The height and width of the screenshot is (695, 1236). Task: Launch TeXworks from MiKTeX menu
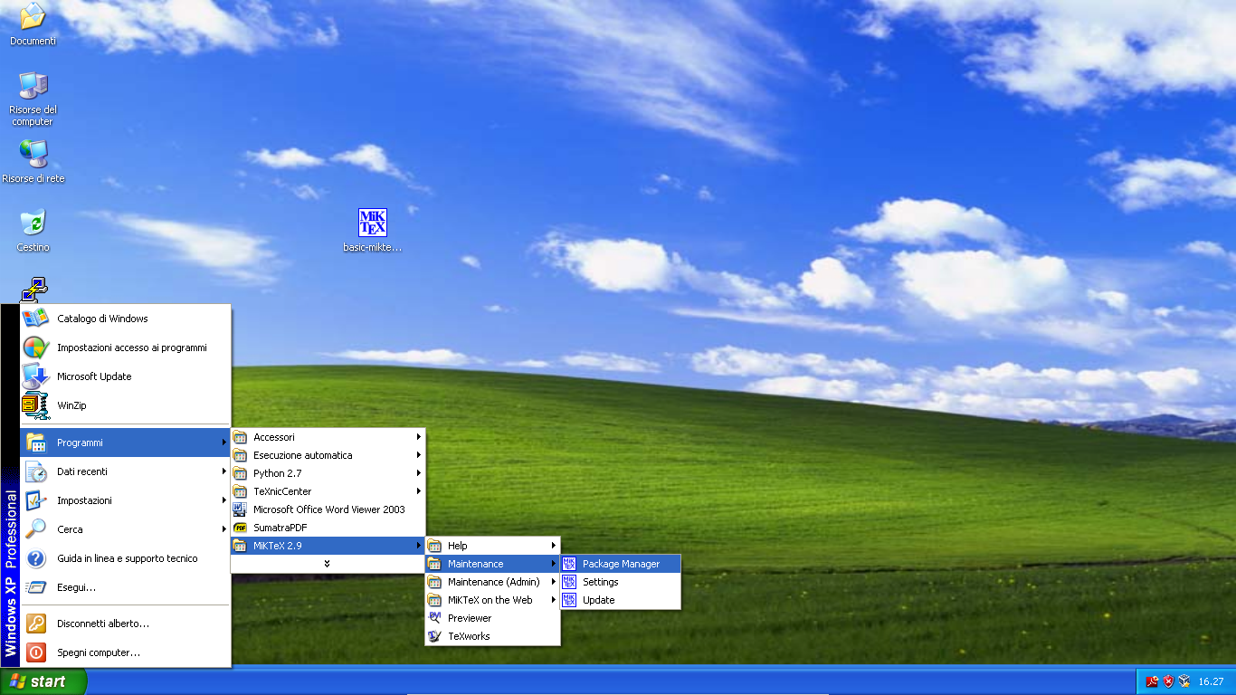click(x=493, y=636)
